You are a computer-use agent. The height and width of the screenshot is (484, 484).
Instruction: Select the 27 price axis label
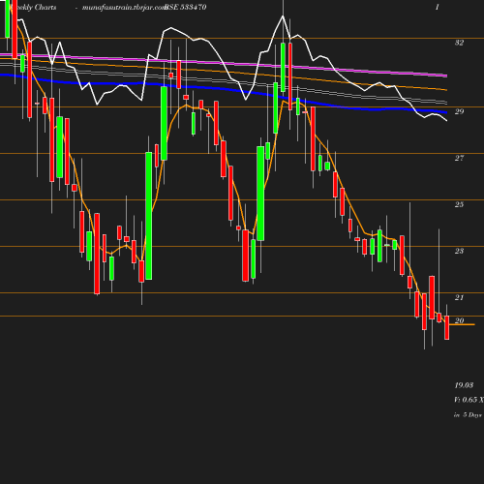460,158
